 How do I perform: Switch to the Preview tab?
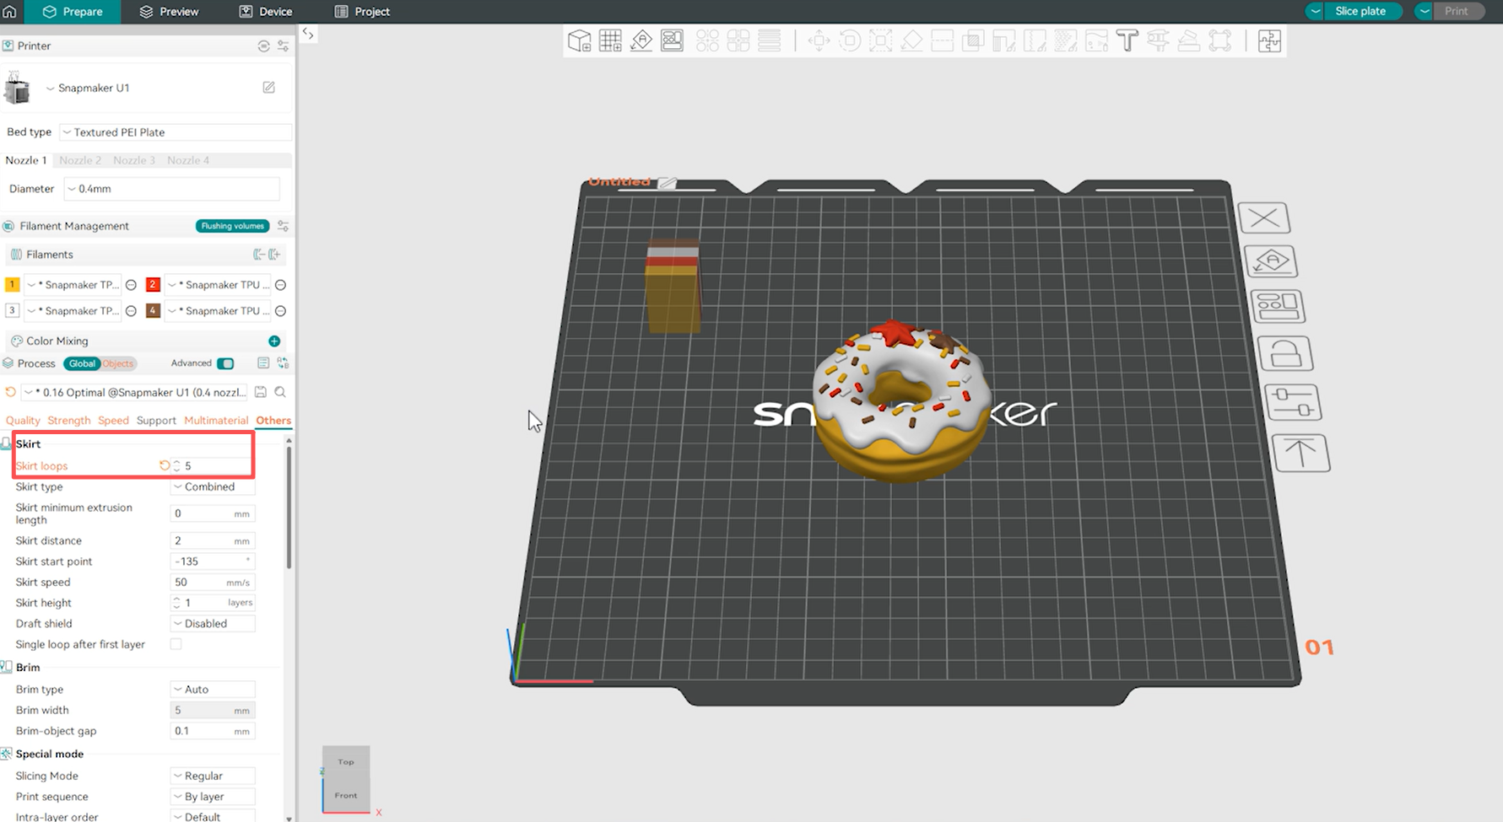point(169,12)
